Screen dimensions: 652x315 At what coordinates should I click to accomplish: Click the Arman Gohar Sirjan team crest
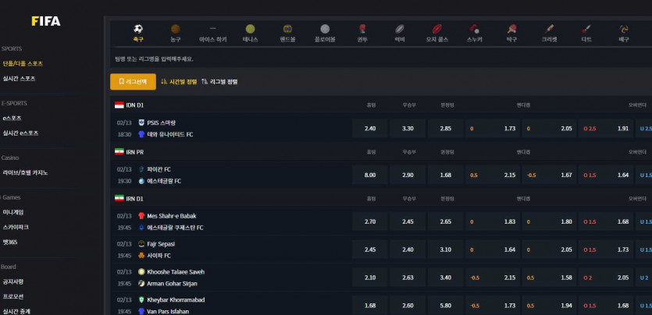[x=141, y=284]
